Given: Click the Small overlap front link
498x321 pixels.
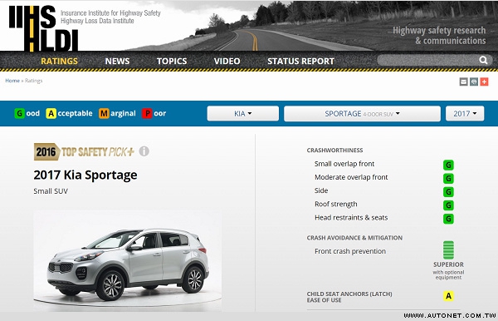Looking at the screenshot, I should point(344,164).
